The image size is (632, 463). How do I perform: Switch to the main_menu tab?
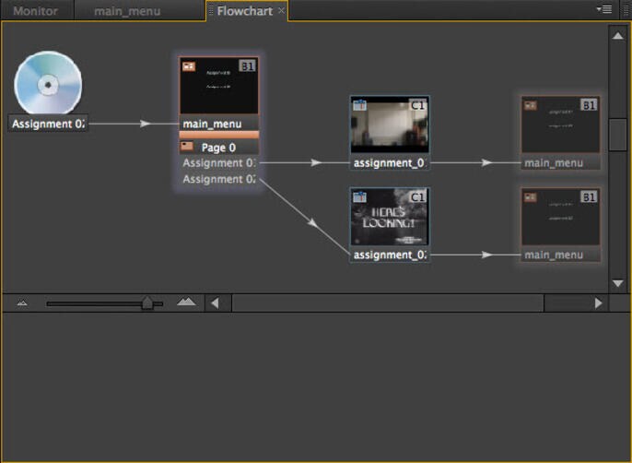pos(127,11)
